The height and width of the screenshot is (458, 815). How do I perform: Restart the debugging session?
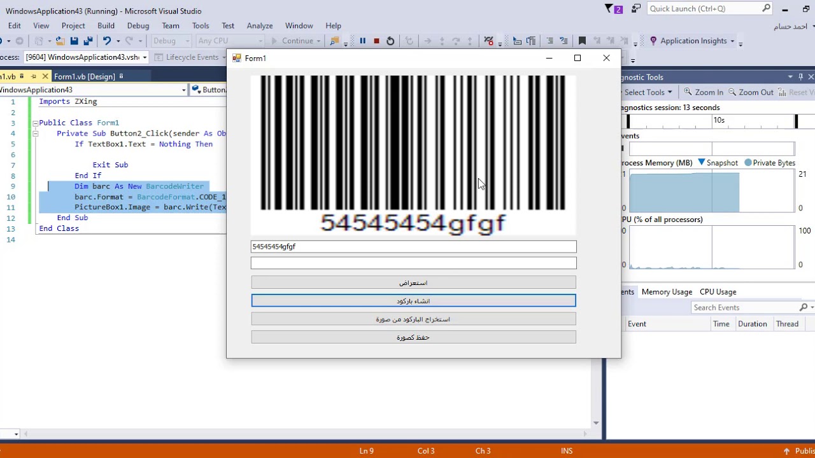pyautogui.click(x=390, y=41)
